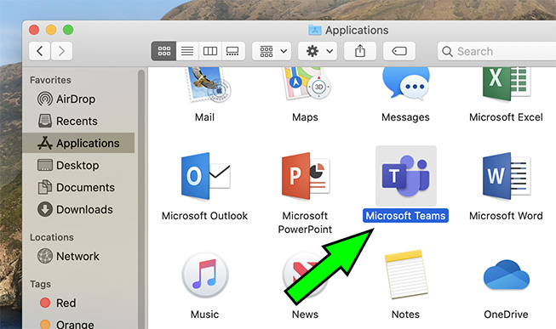The image size is (556, 329).
Task: Click the Tags section header
Action: 40,284
